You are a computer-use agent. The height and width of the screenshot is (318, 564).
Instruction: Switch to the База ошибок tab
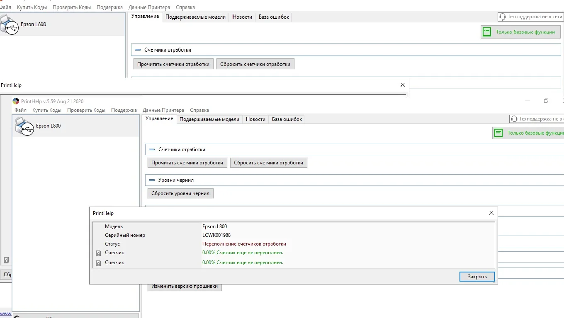(x=287, y=119)
